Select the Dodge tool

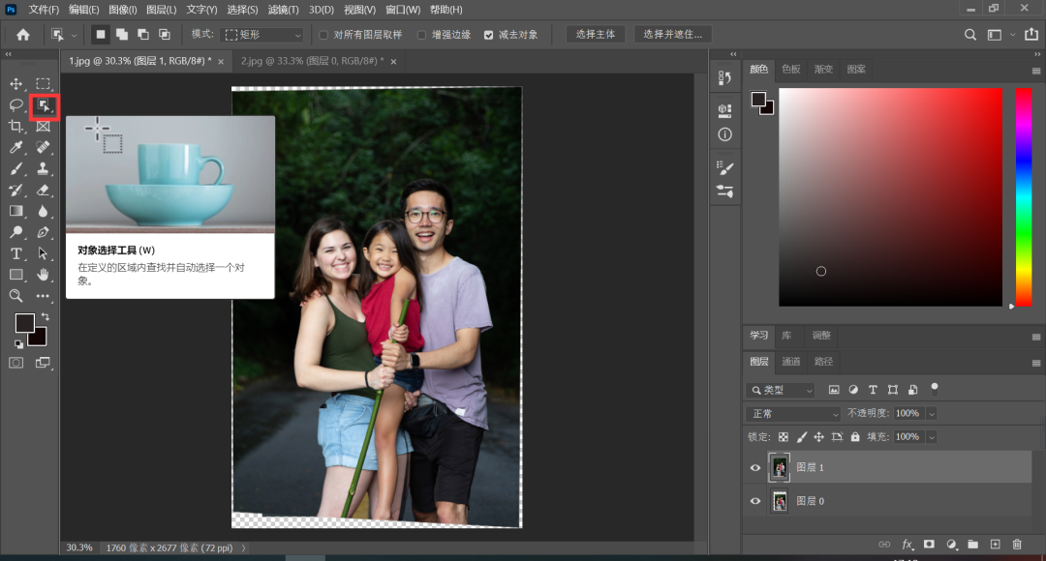[16, 232]
